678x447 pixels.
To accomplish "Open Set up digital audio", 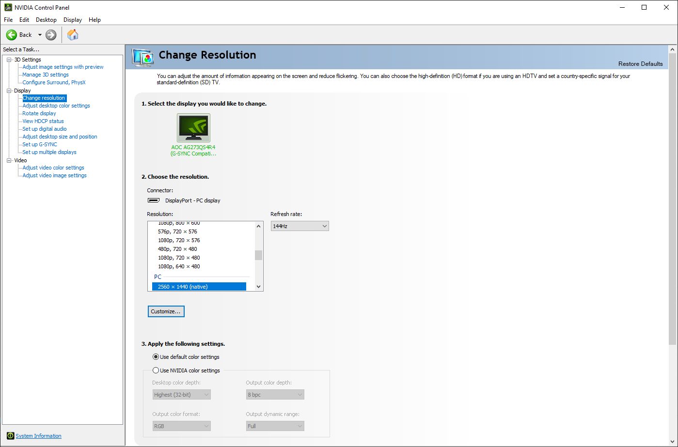I will coord(45,129).
